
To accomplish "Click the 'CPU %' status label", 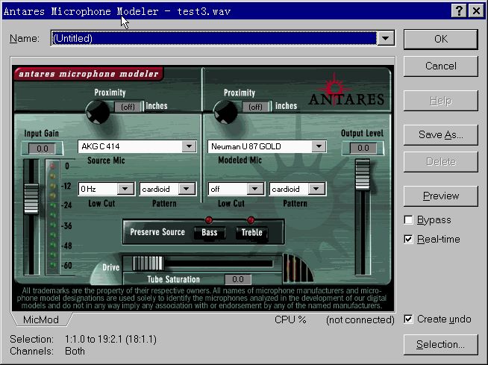I will coord(290,320).
